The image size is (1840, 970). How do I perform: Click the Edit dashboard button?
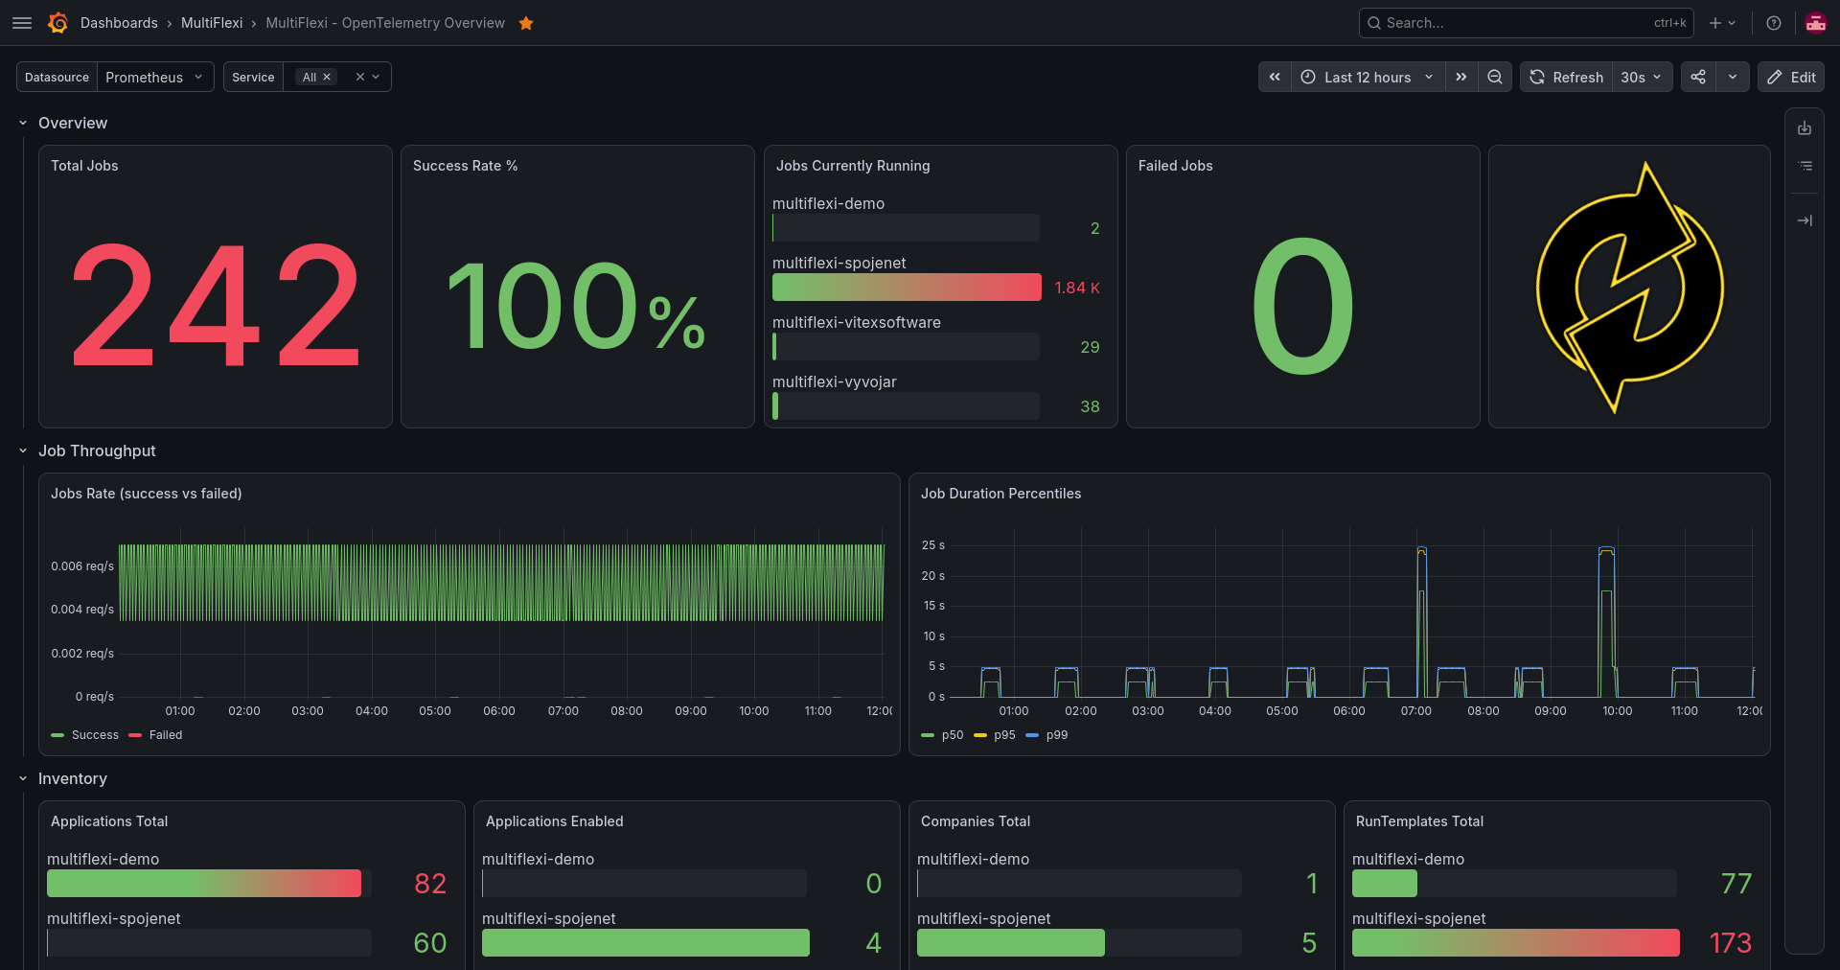[1790, 77]
